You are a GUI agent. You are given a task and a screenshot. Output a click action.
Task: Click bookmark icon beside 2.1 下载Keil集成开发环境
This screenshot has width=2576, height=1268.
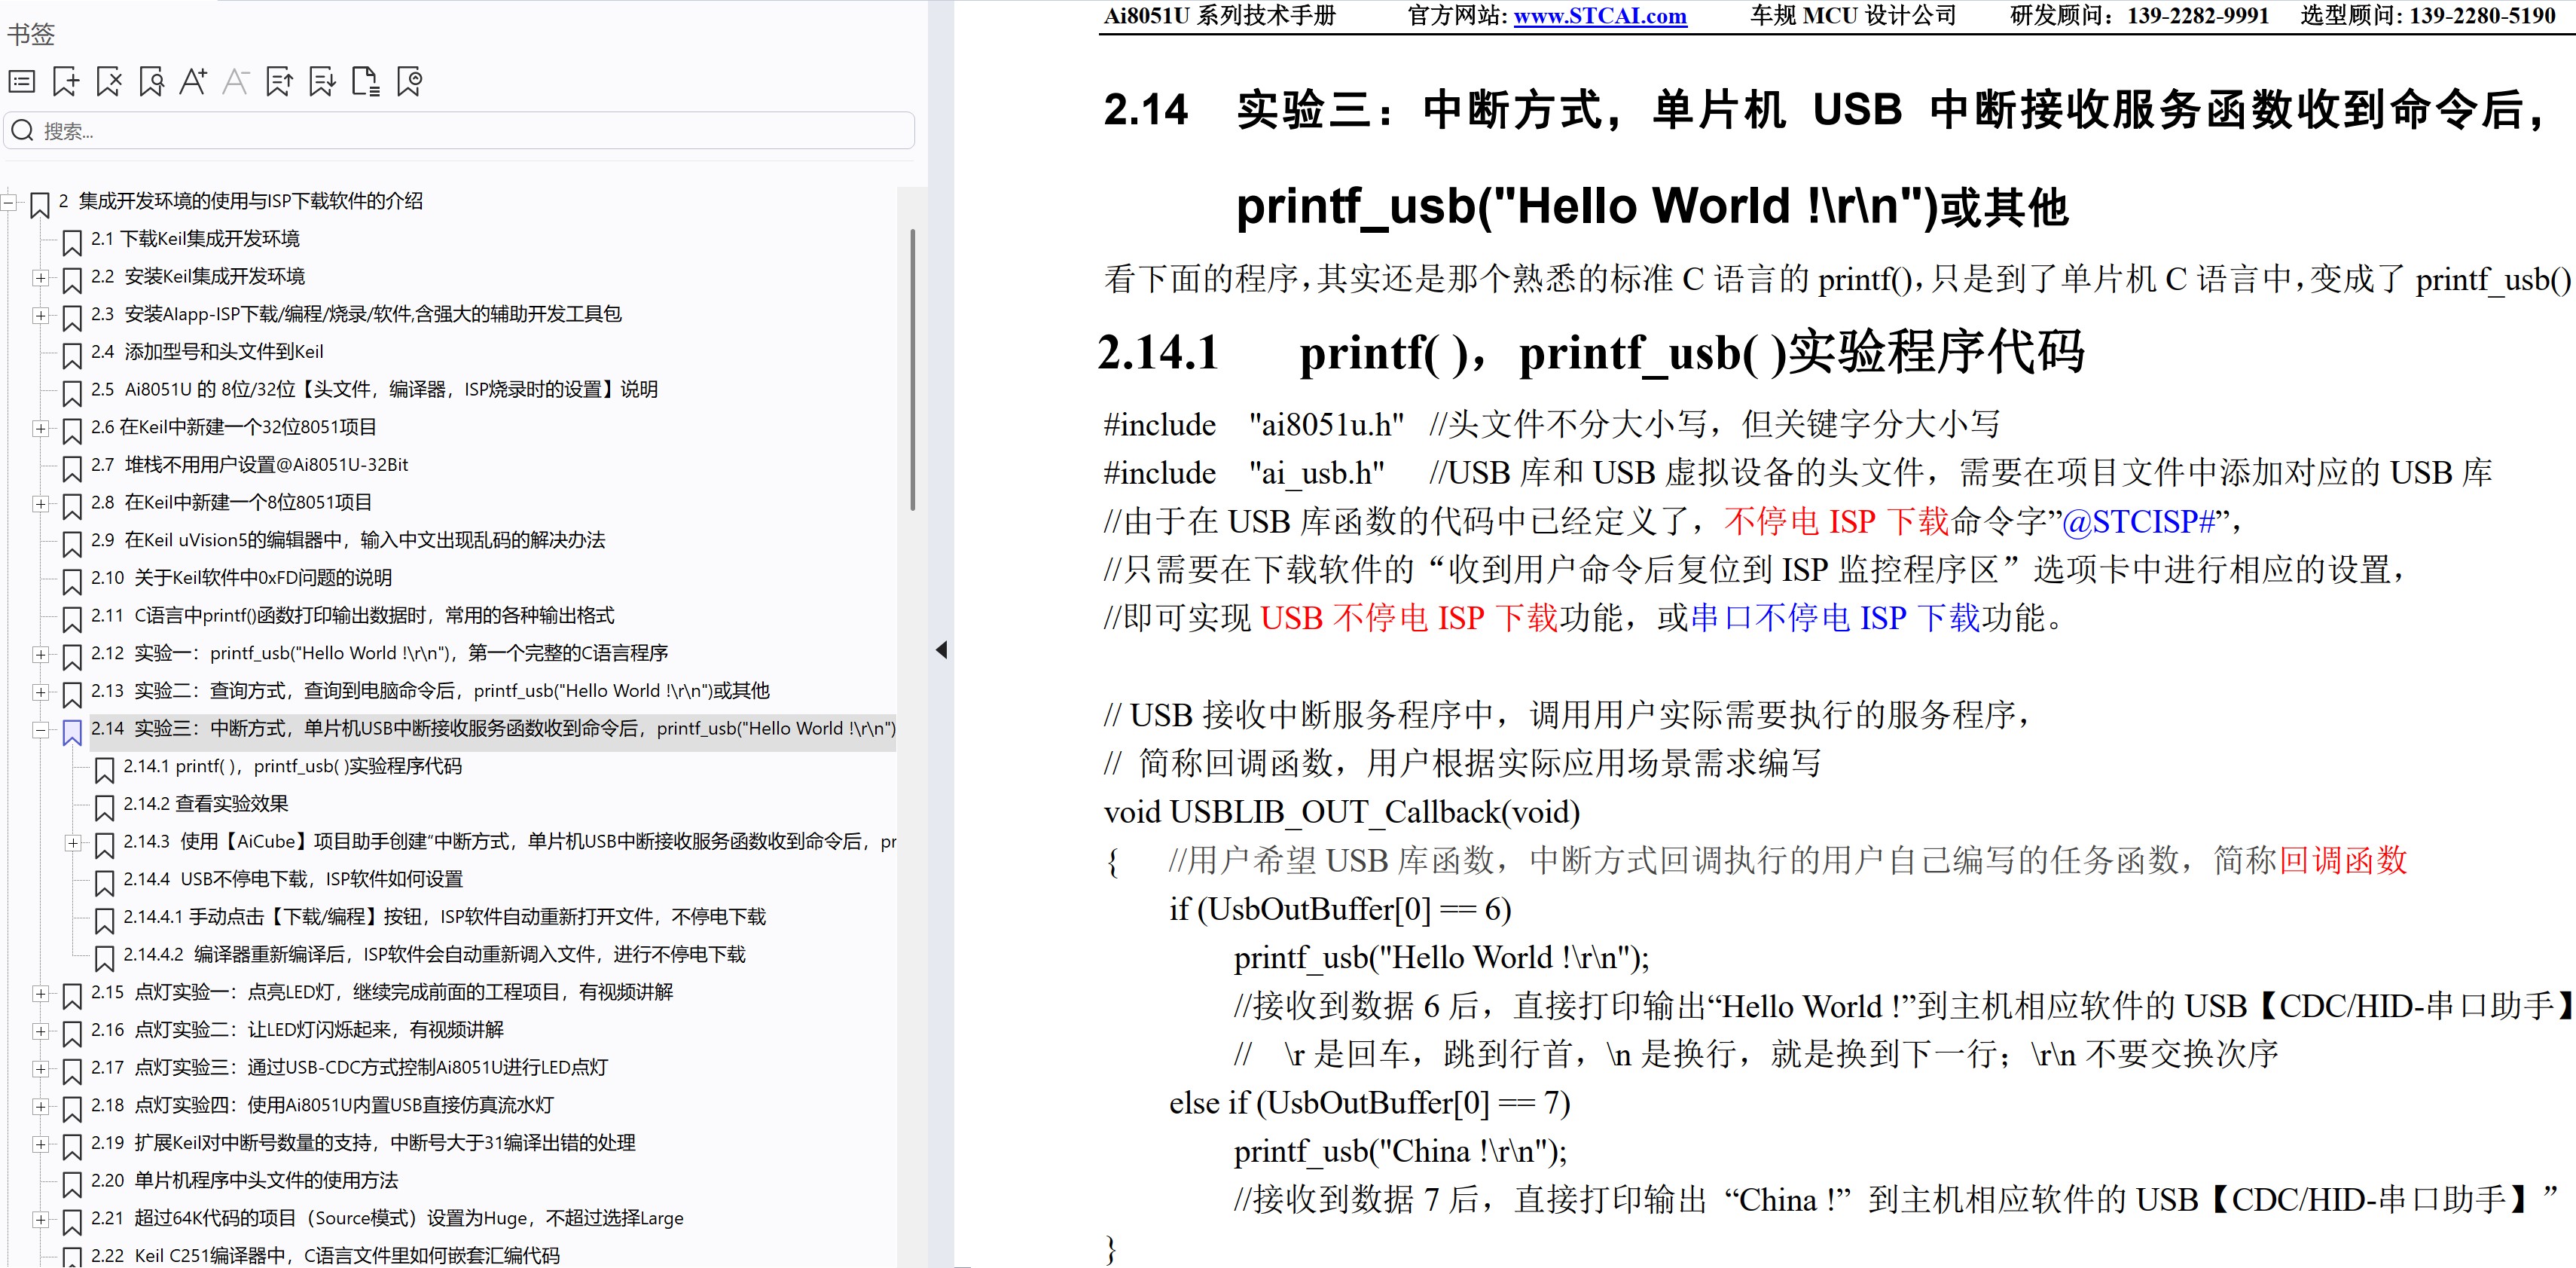coord(72,242)
